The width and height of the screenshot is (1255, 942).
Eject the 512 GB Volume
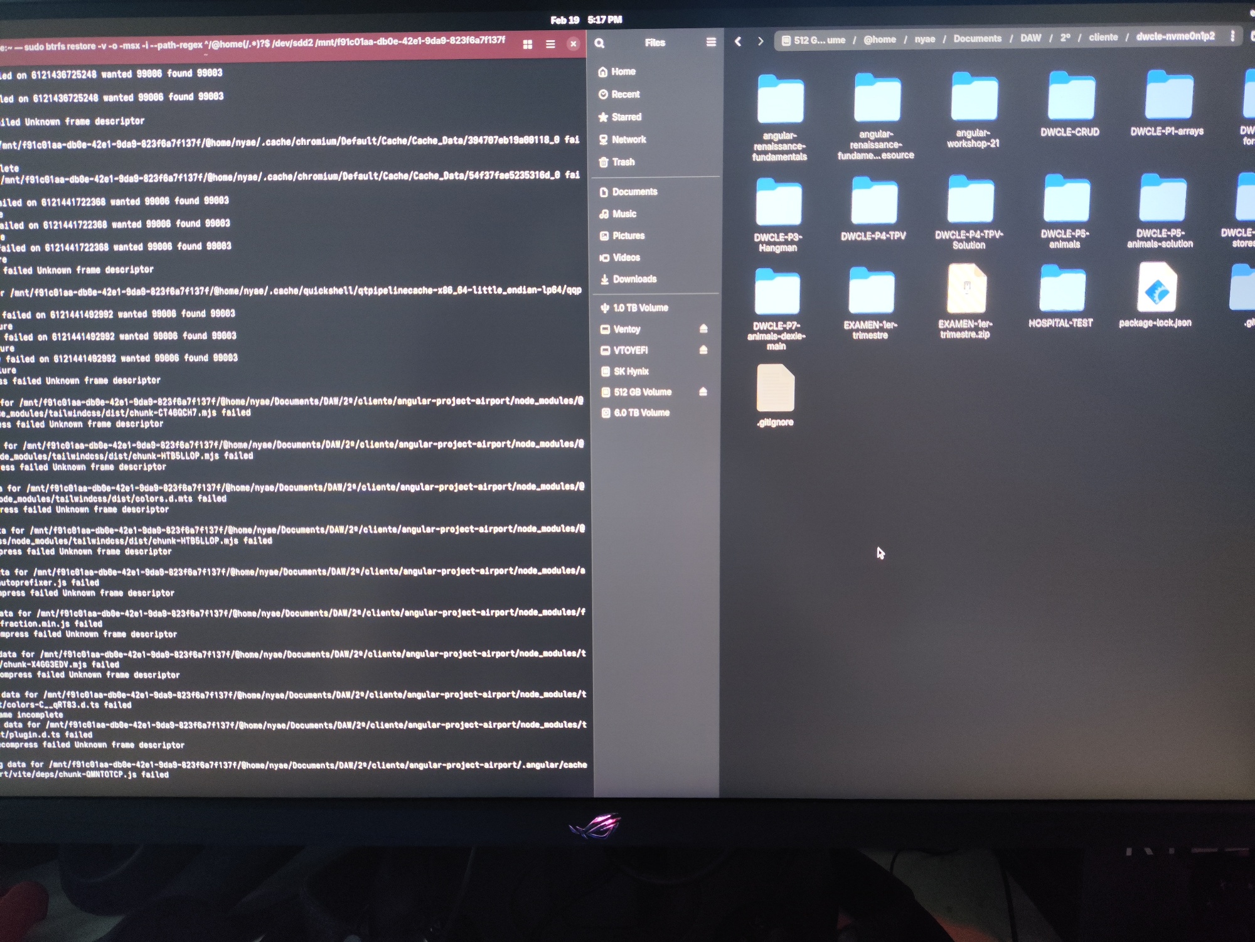(703, 392)
